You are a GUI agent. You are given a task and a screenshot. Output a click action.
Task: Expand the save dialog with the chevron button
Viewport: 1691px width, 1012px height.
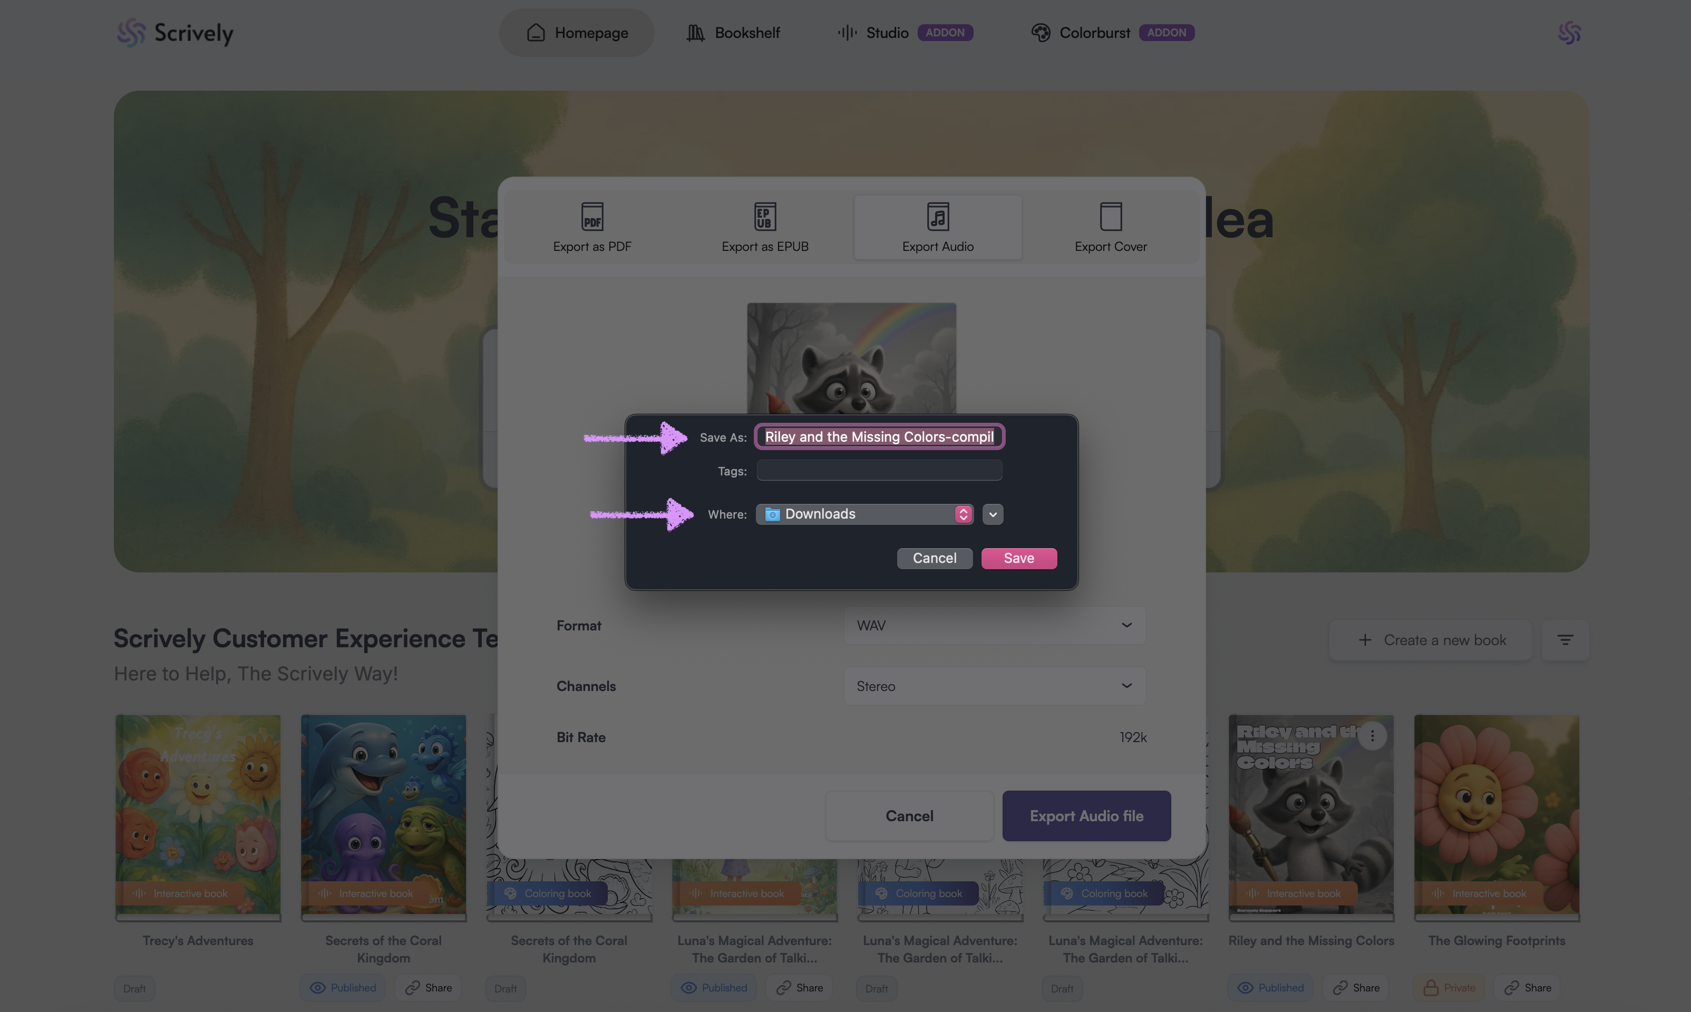[x=993, y=514]
